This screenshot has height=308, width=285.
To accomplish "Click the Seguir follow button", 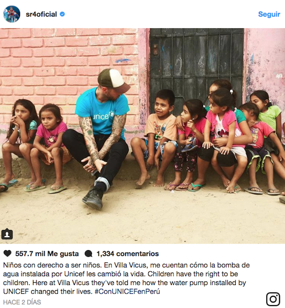I will (x=269, y=14).
